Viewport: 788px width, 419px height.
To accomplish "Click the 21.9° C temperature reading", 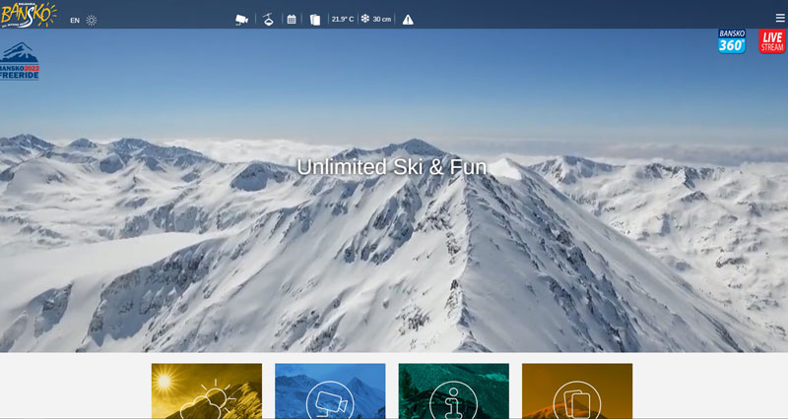I will click(x=343, y=20).
